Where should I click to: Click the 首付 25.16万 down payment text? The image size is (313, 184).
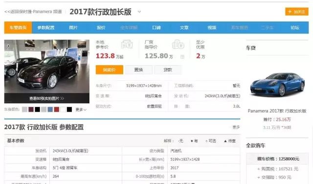point(277,119)
